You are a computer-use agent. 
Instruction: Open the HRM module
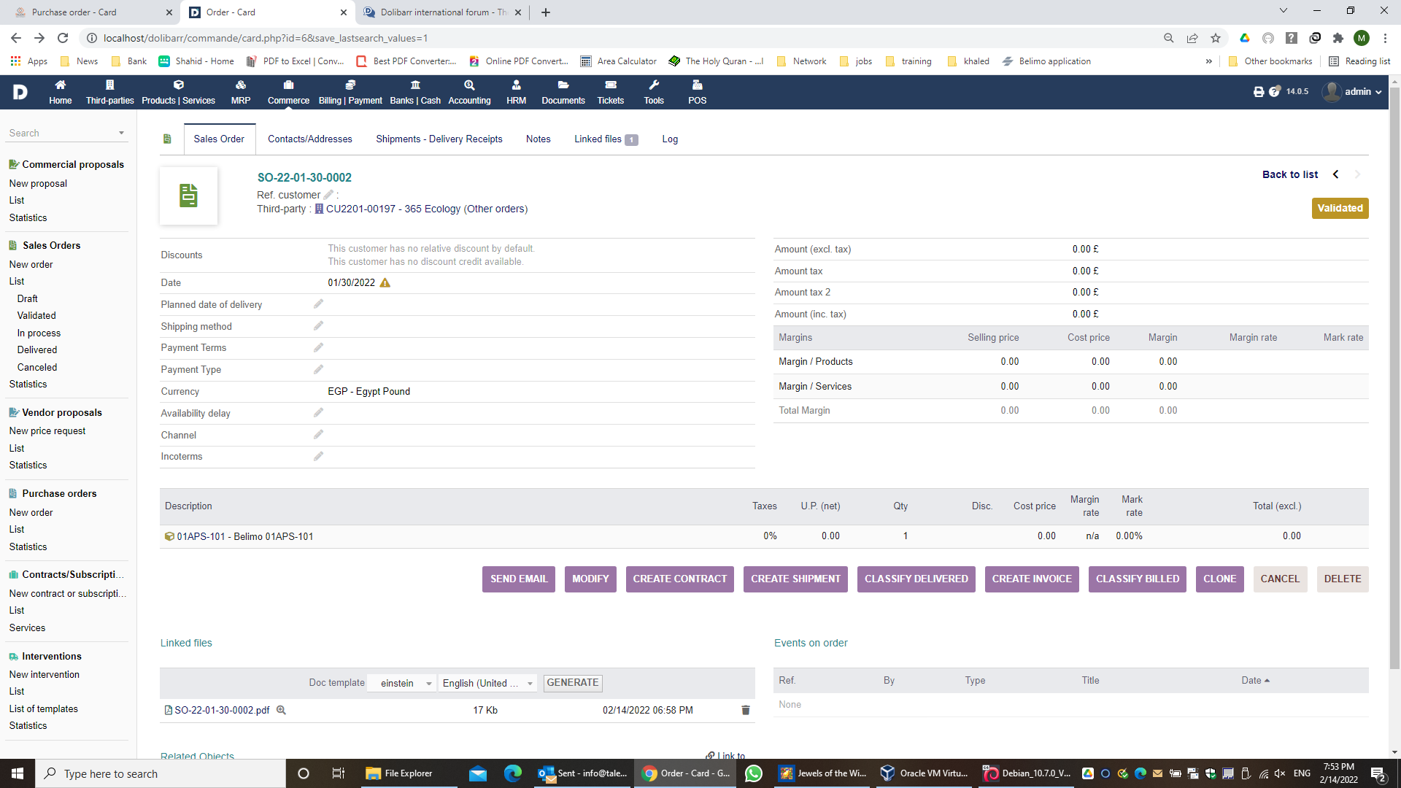point(516,93)
